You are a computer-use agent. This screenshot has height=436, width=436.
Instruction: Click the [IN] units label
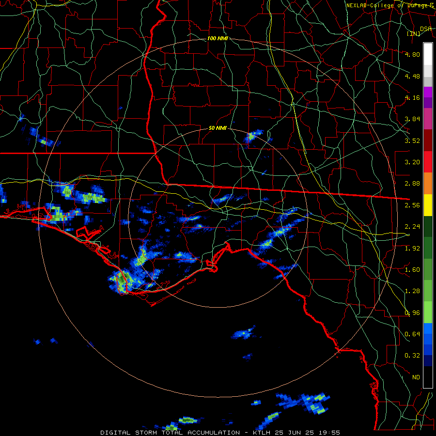point(414,33)
